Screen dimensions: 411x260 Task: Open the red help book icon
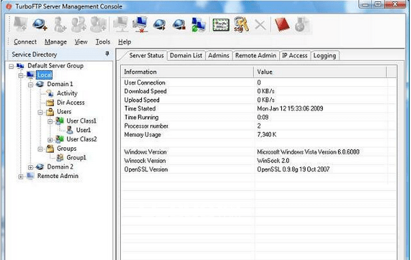point(282,25)
